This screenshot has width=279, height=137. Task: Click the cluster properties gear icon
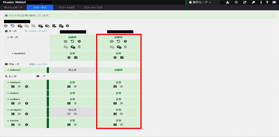coord(68,26)
